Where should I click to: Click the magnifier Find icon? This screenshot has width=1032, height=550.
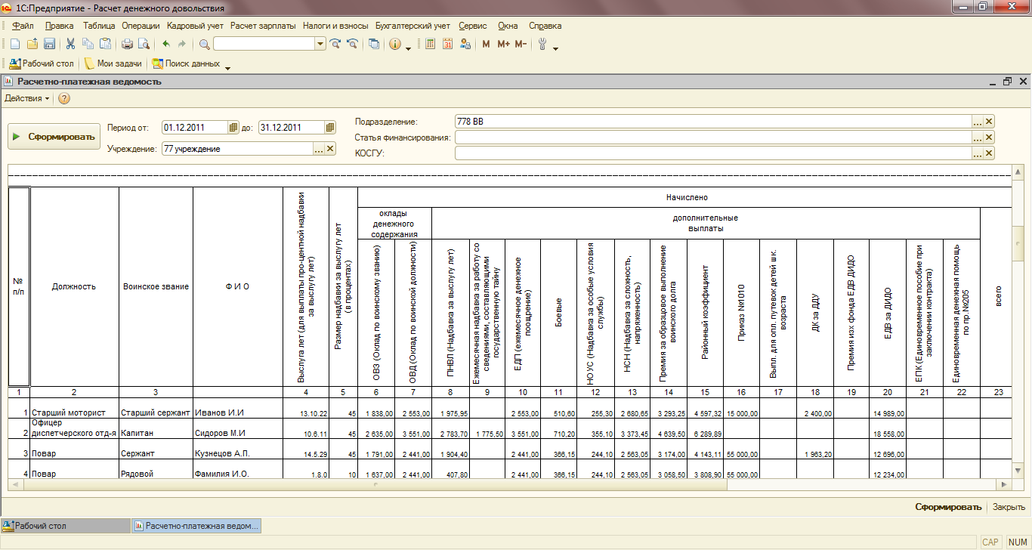click(205, 45)
